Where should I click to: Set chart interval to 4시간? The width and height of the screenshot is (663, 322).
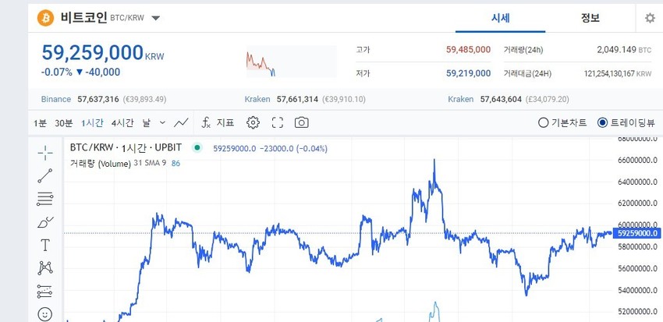[122, 122]
